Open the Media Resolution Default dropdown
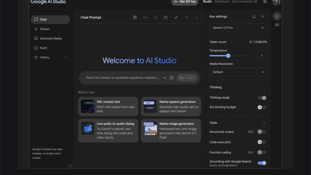311x175 pixels. tap(238, 72)
